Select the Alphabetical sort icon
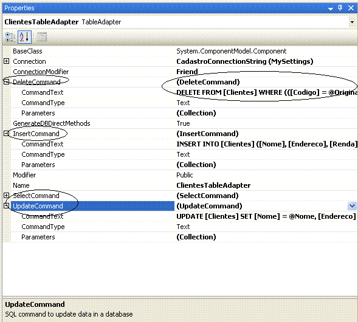Screen dimensions: 358x322 24,37
